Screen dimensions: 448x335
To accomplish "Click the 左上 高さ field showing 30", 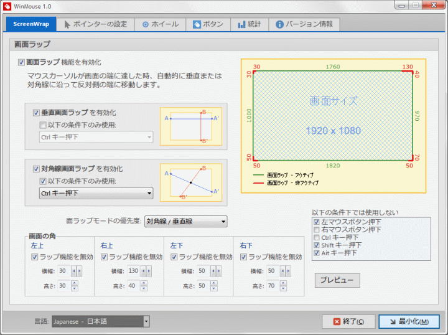I will [x=63, y=286].
